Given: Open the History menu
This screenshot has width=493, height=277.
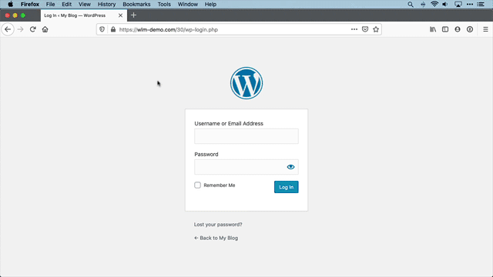Looking at the screenshot, I should (106, 5).
